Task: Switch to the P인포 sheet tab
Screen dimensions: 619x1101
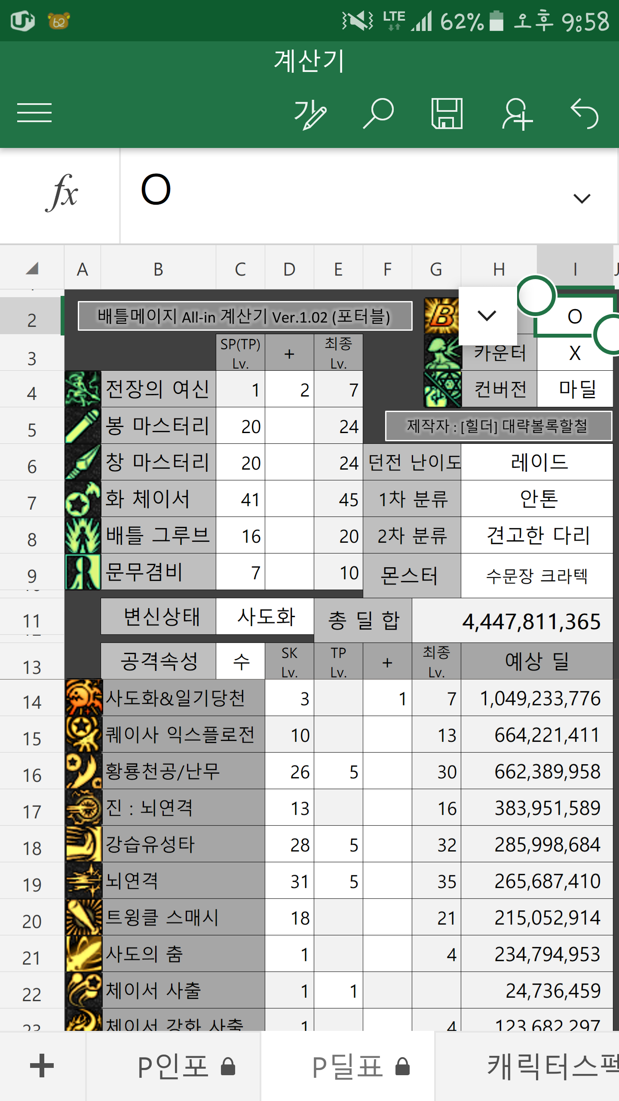Action: tap(174, 1067)
